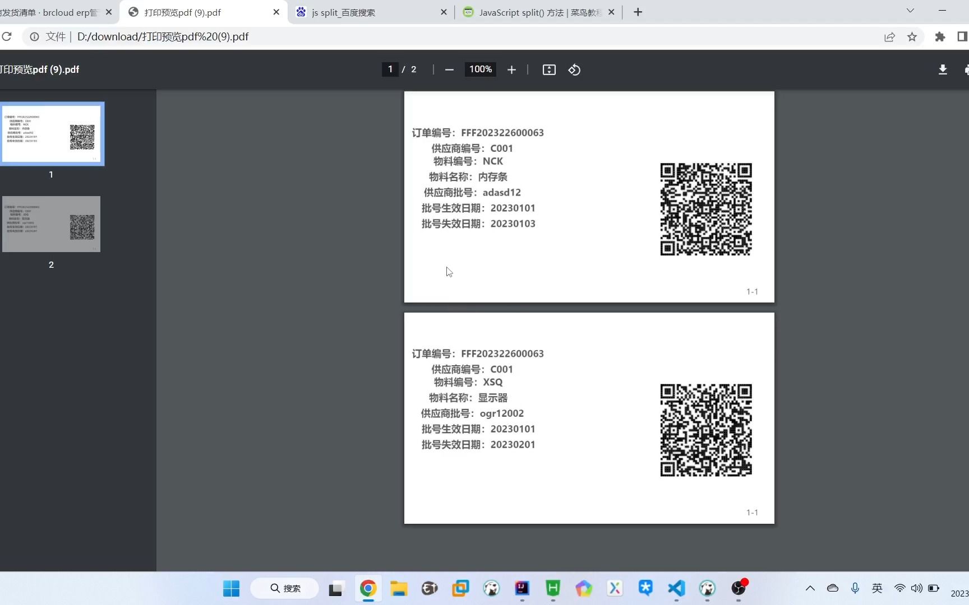Screen dimensions: 969x605
Task: Open the browser side panel icon
Action: tap(962, 36)
